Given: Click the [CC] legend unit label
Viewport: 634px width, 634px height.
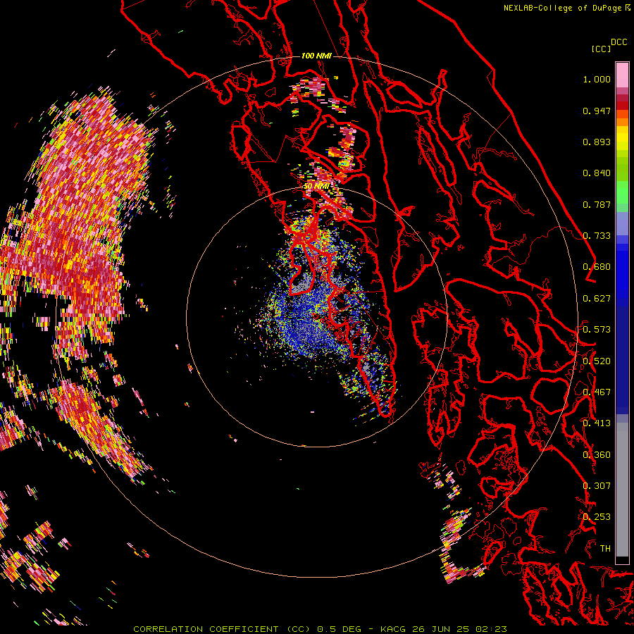Looking at the screenshot, I should (600, 49).
